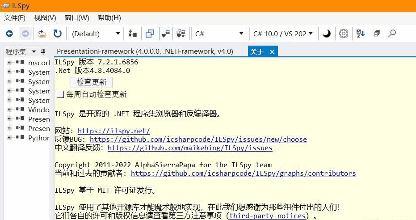This screenshot has width=416, height=220.
Task: Open the maikebing/ILSpy/issues link
Action: [x=190, y=148]
